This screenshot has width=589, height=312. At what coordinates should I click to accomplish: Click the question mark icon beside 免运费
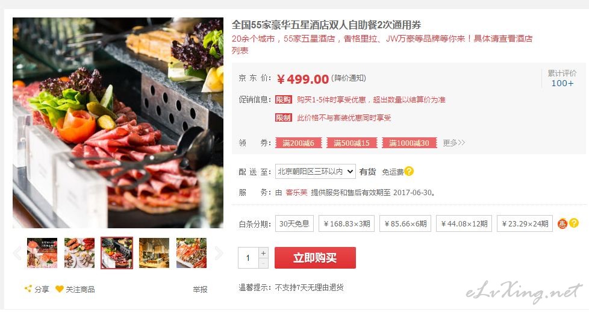[x=409, y=171]
